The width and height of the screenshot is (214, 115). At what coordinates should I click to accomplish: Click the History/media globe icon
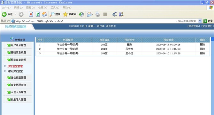(81, 14)
